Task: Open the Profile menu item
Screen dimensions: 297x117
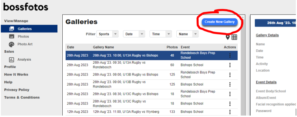Action: [10, 67]
